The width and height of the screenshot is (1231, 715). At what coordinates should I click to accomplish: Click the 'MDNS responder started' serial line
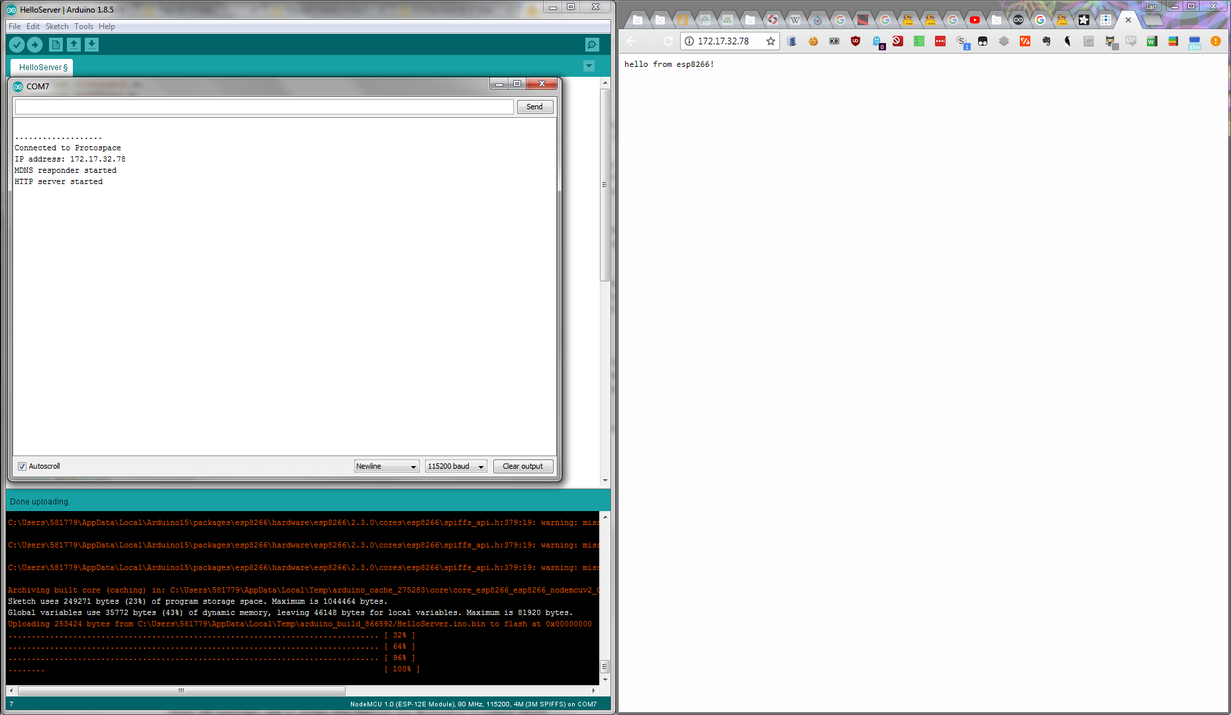66,170
